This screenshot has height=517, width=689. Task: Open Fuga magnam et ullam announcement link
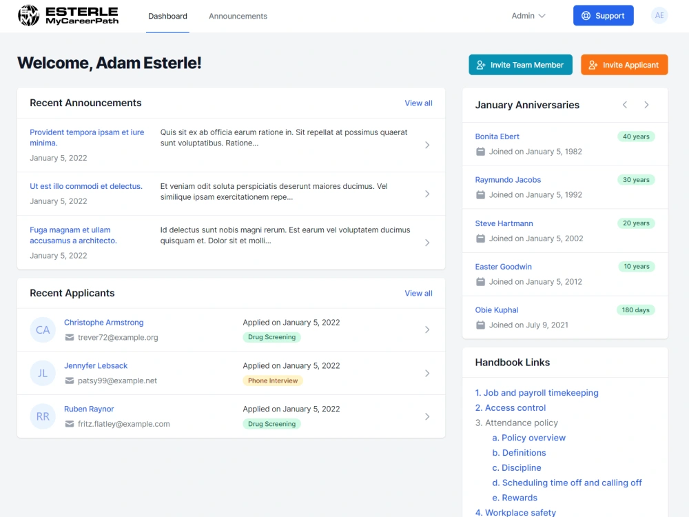click(74, 235)
